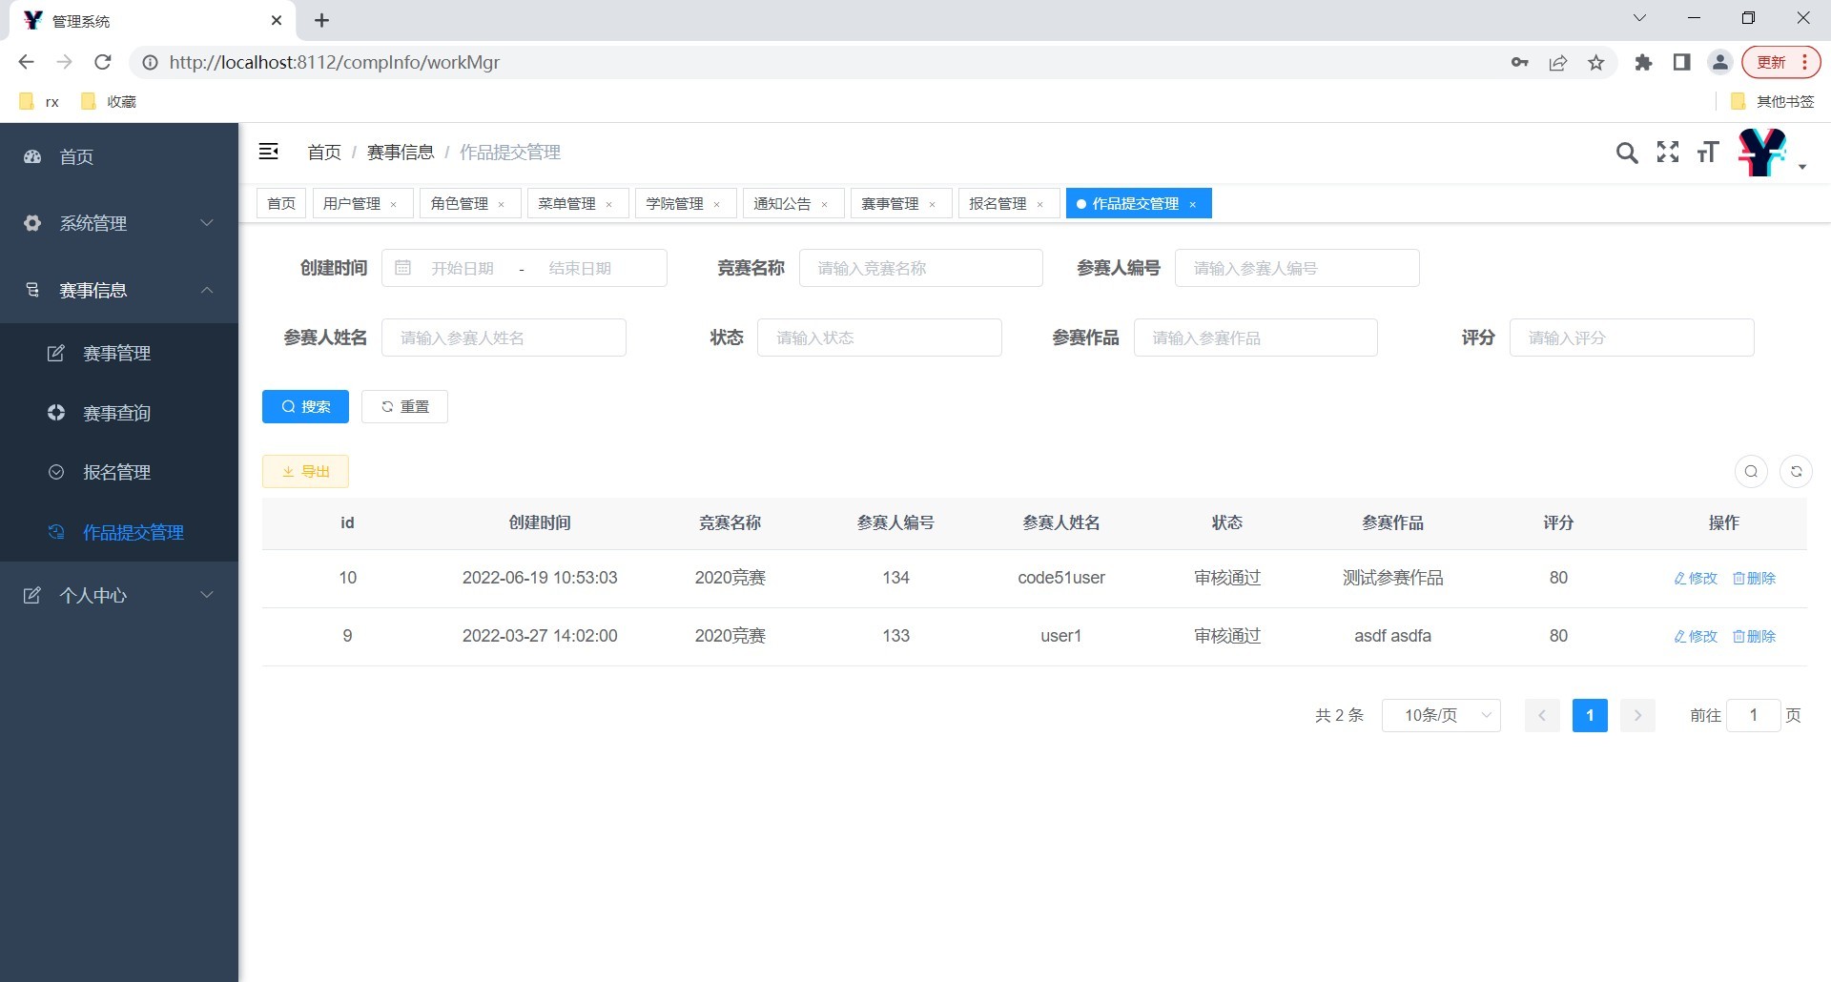The height and width of the screenshot is (982, 1831).
Task: Open the rx bookmark folder
Action: (39, 101)
